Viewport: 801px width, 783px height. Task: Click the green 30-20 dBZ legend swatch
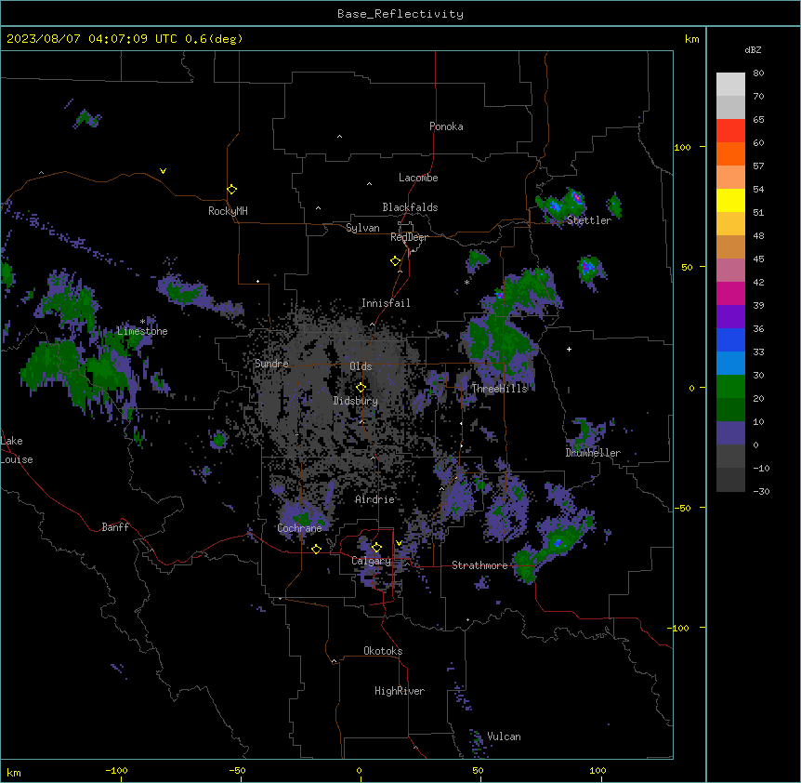pyautogui.click(x=730, y=387)
